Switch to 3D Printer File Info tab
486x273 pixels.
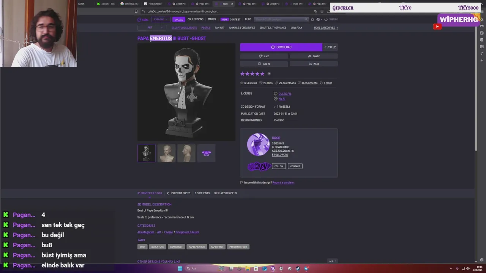coord(150,193)
